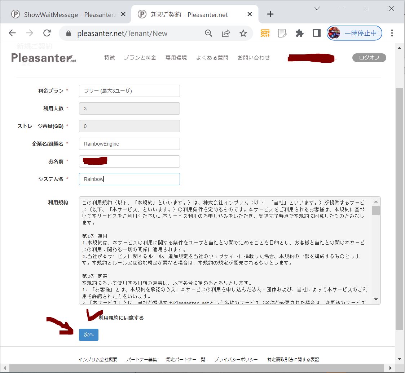405x373 pixels.
Task: Click the 利用規約 scrollbar thumb
Action: point(376,210)
